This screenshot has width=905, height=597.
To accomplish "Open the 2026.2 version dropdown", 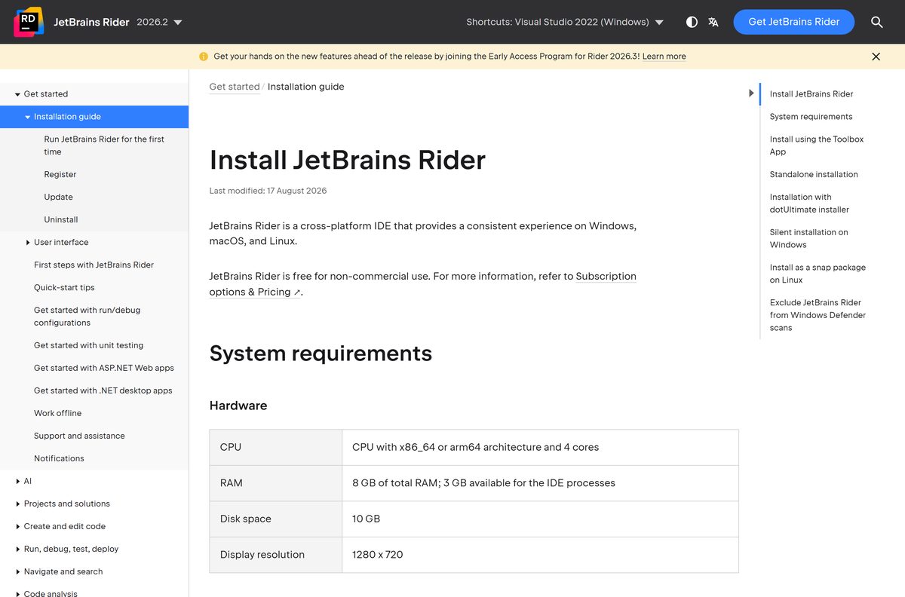I will pyautogui.click(x=159, y=22).
